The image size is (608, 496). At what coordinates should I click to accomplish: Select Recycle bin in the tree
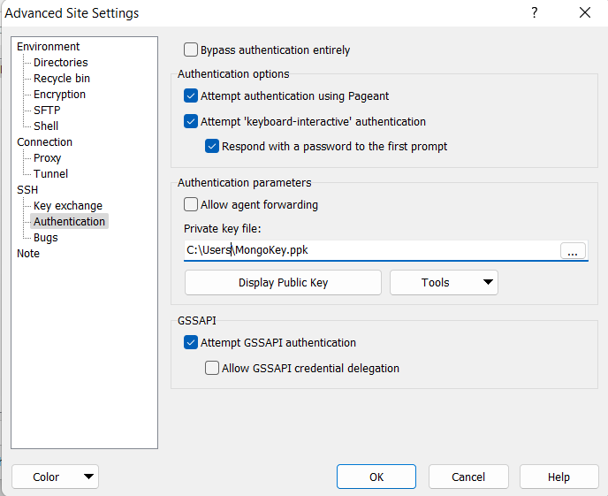(x=61, y=79)
